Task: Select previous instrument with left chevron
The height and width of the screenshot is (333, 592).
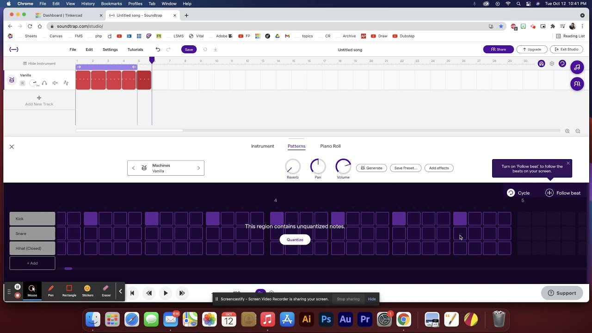Action: pos(133,168)
